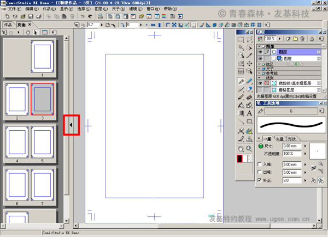Select the white color swatch

point(245,159)
